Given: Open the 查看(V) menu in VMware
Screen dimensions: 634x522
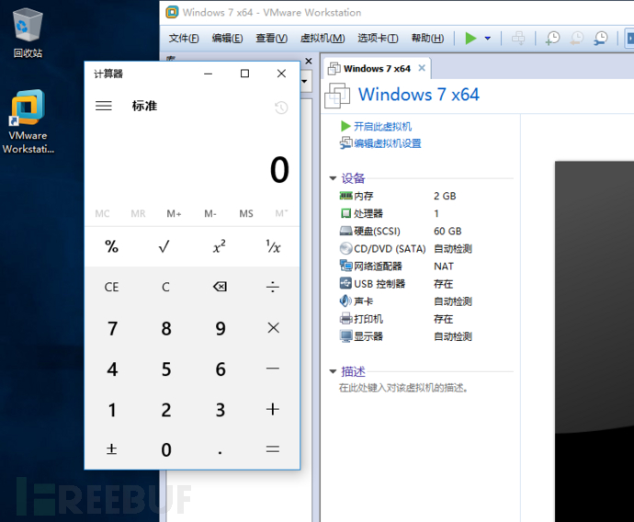Looking at the screenshot, I should tap(271, 38).
